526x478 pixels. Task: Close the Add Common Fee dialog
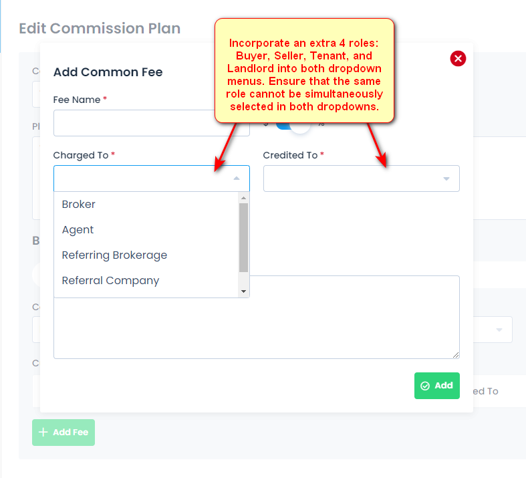458,59
